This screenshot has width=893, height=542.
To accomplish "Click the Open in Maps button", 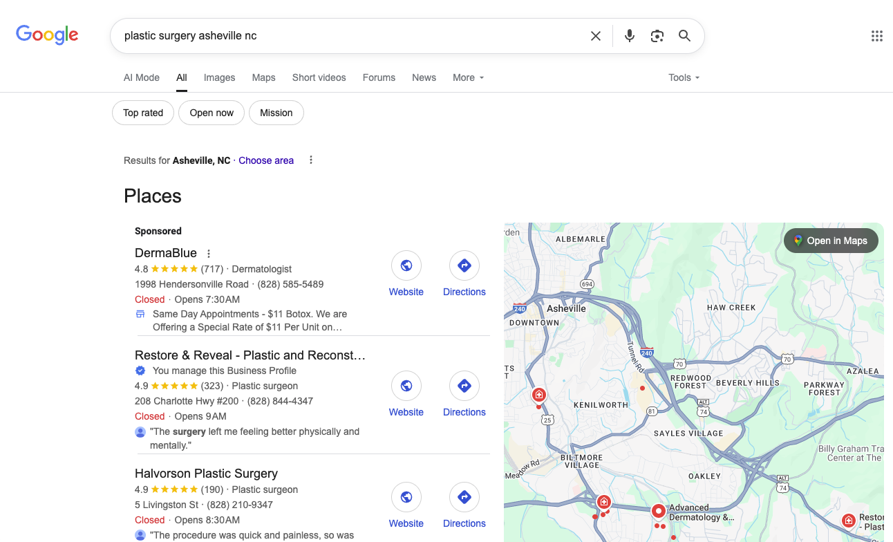I will pyautogui.click(x=830, y=241).
